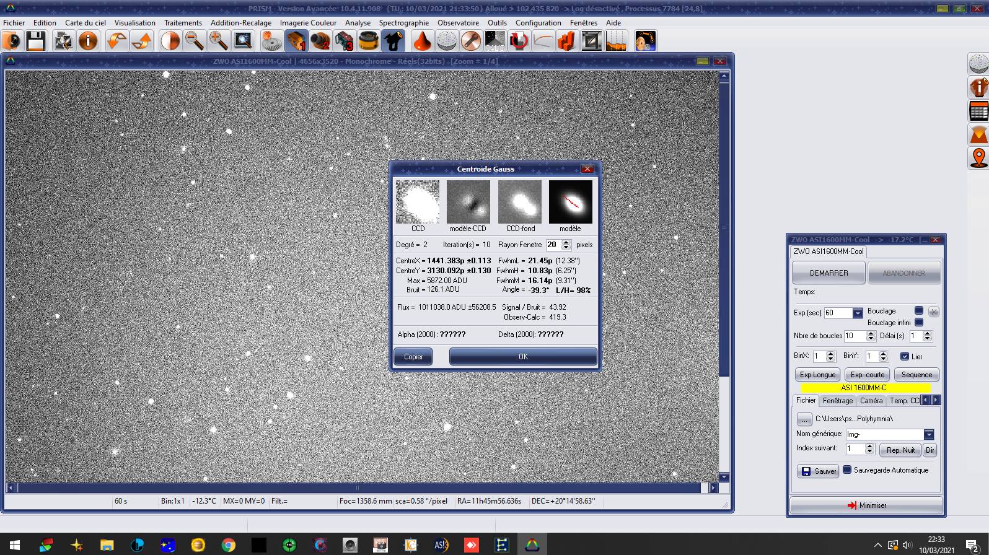Enable the Bouclage checkbox
The height and width of the screenshot is (555, 989).
pos(919,310)
